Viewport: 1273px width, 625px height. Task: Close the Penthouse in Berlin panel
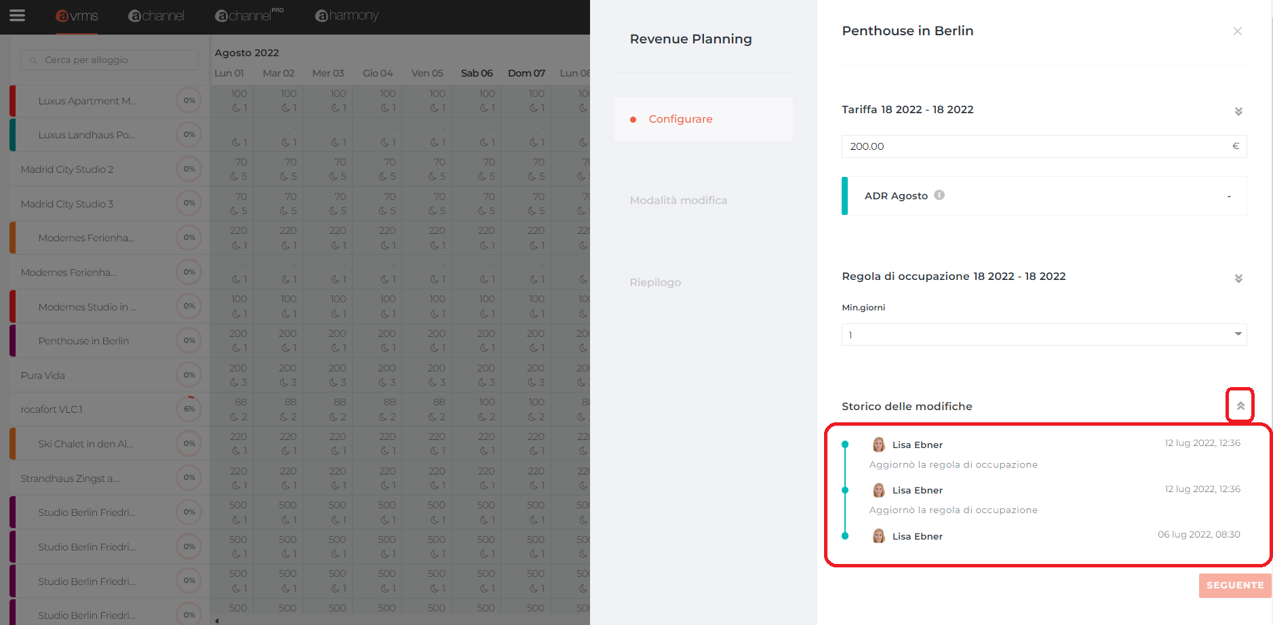(x=1237, y=31)
